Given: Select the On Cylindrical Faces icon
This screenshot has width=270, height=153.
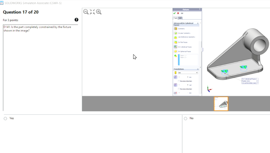Looking at the screenshot, I should (175, 47).
